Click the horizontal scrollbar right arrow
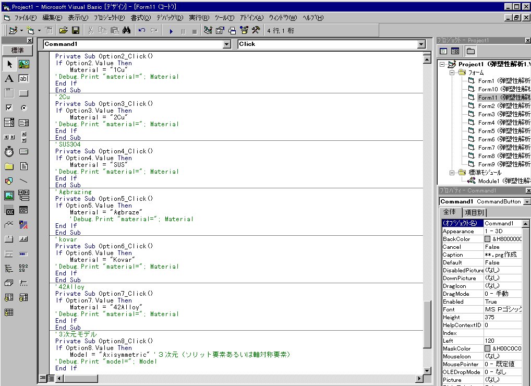 (419, 378)
